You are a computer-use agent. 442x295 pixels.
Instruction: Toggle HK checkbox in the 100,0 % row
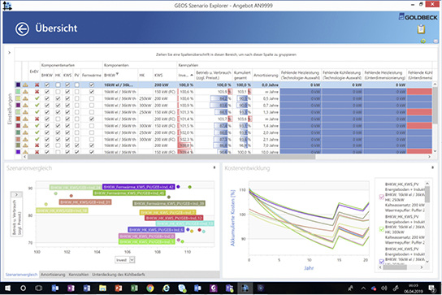pyautogui.click(x=58, y=85)
